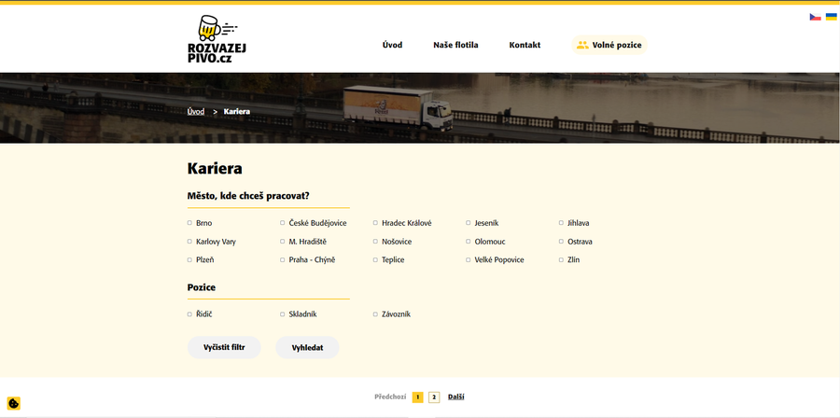Click the Rozvazej Pivo logo
Image resolution: width=840 pixels, height=418 pixels.
point(217,40)
